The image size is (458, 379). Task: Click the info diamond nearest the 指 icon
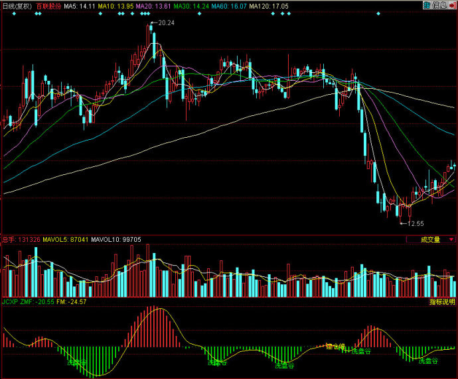pyautogui.click(x=378, y=13)
